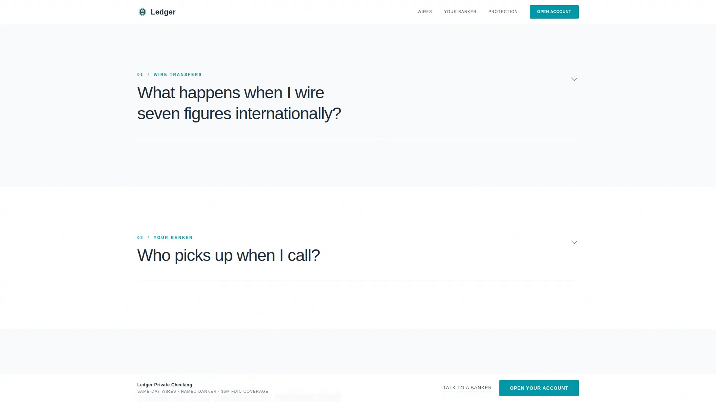Image resolution: width=716 pixels, height=402 pixels.
Task: Open the WIRES navigation item
Action: (x=425, y=12)
